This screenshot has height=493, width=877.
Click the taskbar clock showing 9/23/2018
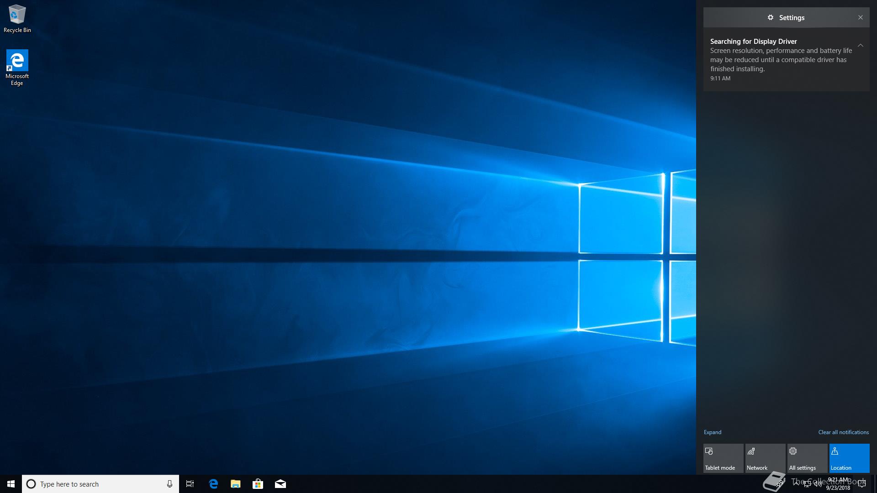click(838, 484)
